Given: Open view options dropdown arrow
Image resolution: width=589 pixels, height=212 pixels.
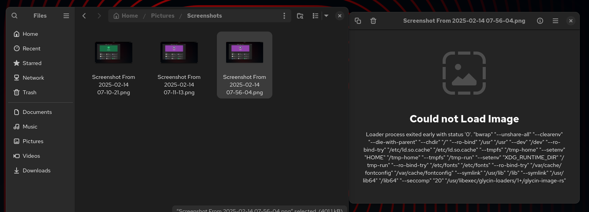Looking at the screenshot, I should point(326,16).
